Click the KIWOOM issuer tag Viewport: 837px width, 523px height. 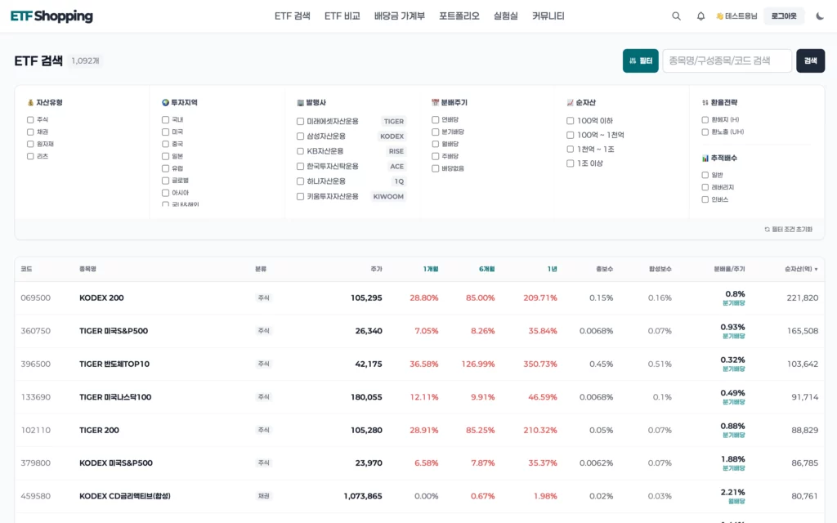tap(388, 196)
